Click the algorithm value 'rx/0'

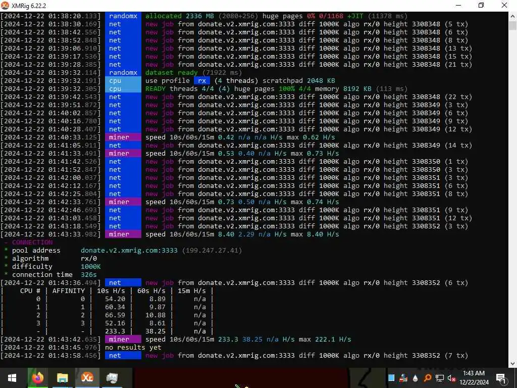[89, 259]
